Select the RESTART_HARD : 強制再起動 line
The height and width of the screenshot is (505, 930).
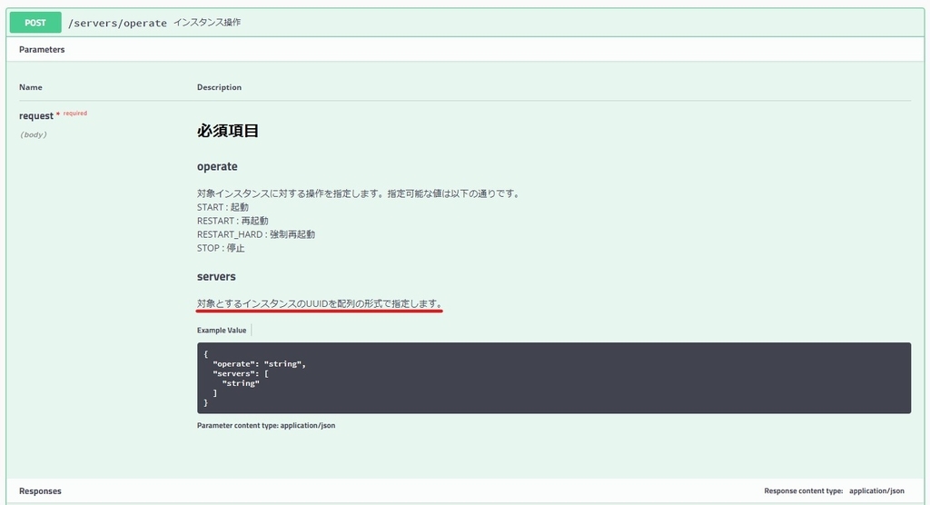[x=255, y=234]
